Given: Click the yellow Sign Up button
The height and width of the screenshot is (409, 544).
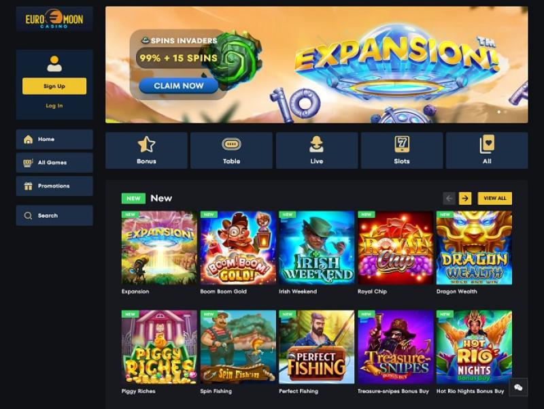Looking at the screenshot, I should point(54,86).
